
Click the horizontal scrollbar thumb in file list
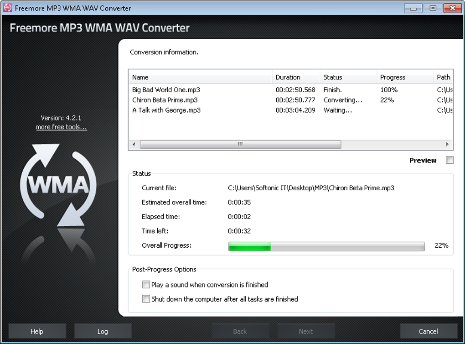(x=240, y=145)
